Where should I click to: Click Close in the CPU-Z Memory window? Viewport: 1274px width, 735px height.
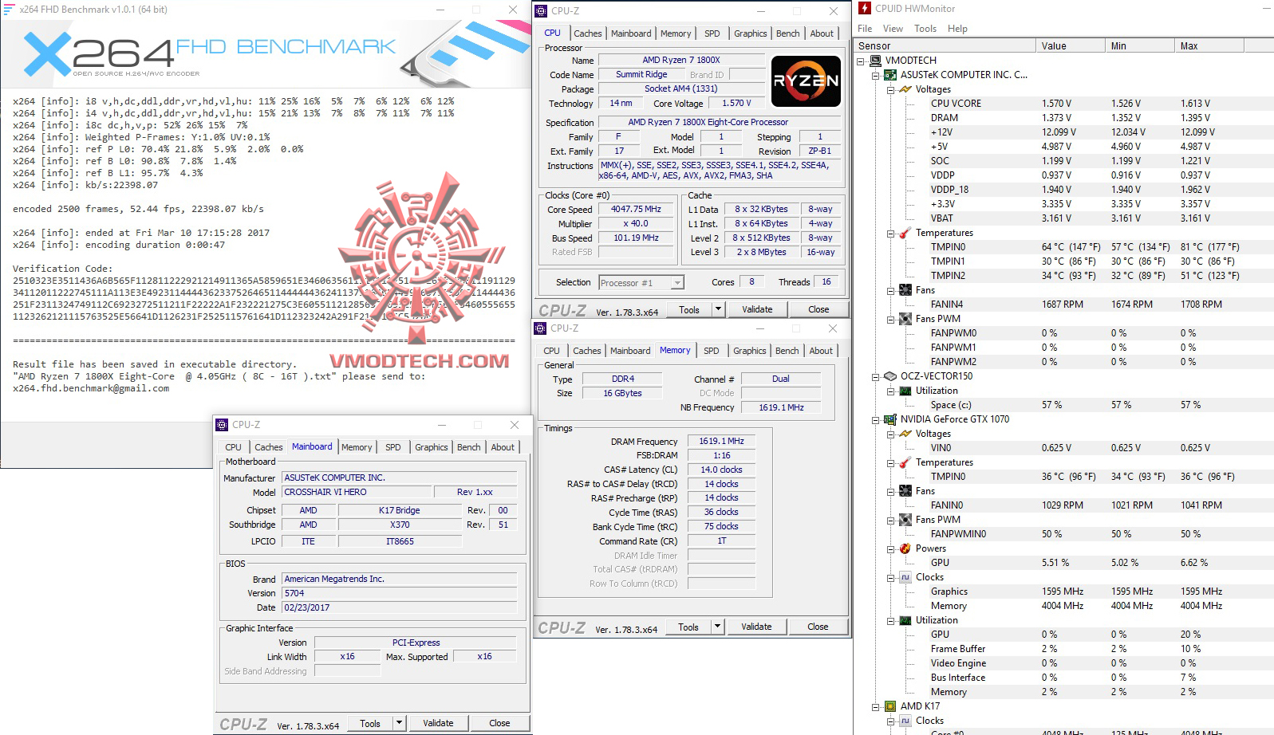(818, 627)
